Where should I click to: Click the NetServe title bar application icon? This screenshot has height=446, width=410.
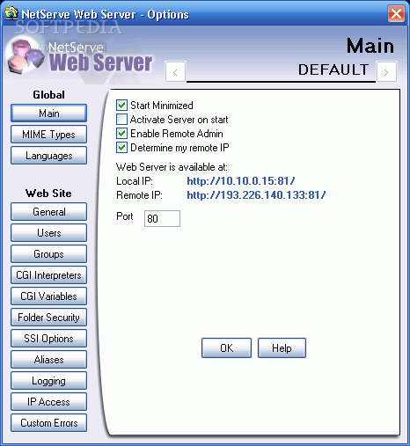tap(11, 13)
